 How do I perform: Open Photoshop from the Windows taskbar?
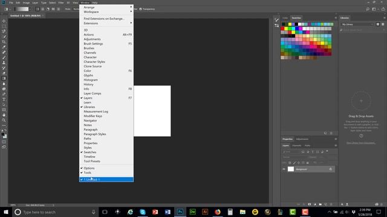[180, 212]
